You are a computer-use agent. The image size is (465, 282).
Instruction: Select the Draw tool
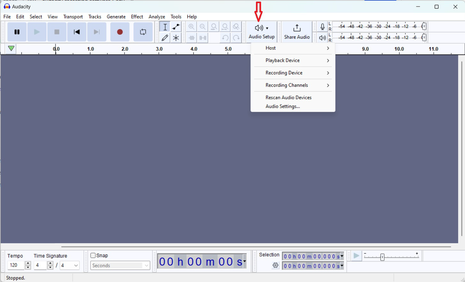[165, 38]
